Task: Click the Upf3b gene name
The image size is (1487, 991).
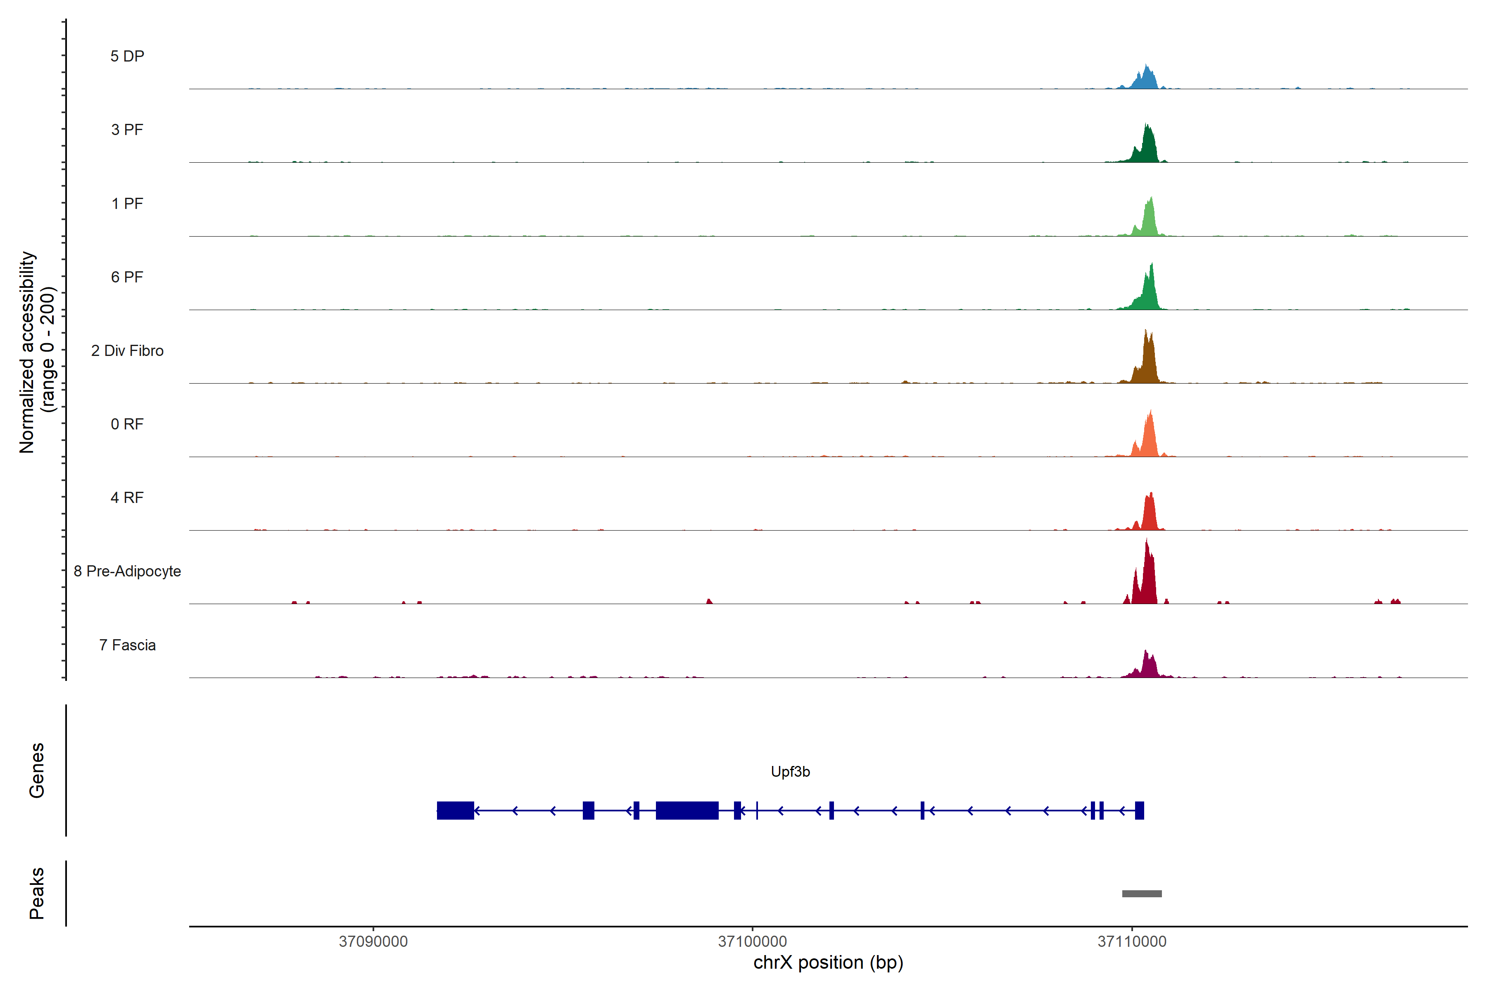Action: (x=790, y=772)
